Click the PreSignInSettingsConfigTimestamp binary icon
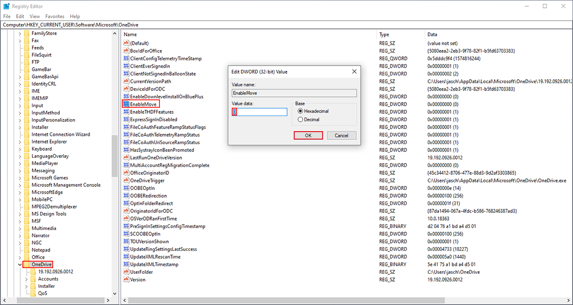 click(127, 226)
